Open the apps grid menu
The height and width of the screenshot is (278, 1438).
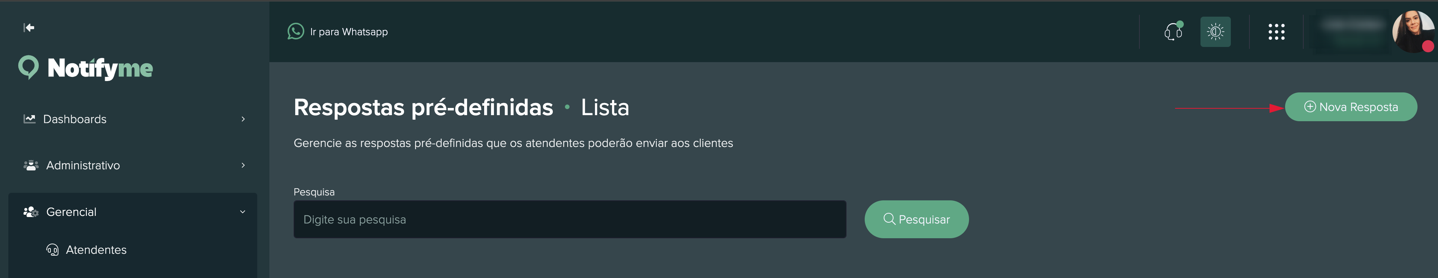1276,32
